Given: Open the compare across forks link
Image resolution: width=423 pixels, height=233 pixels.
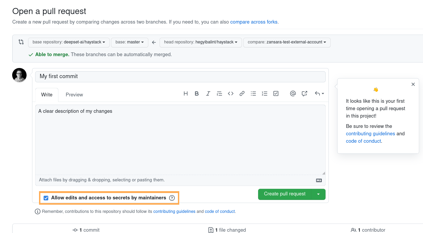Looking at the screenshot, I should [254, 22].
